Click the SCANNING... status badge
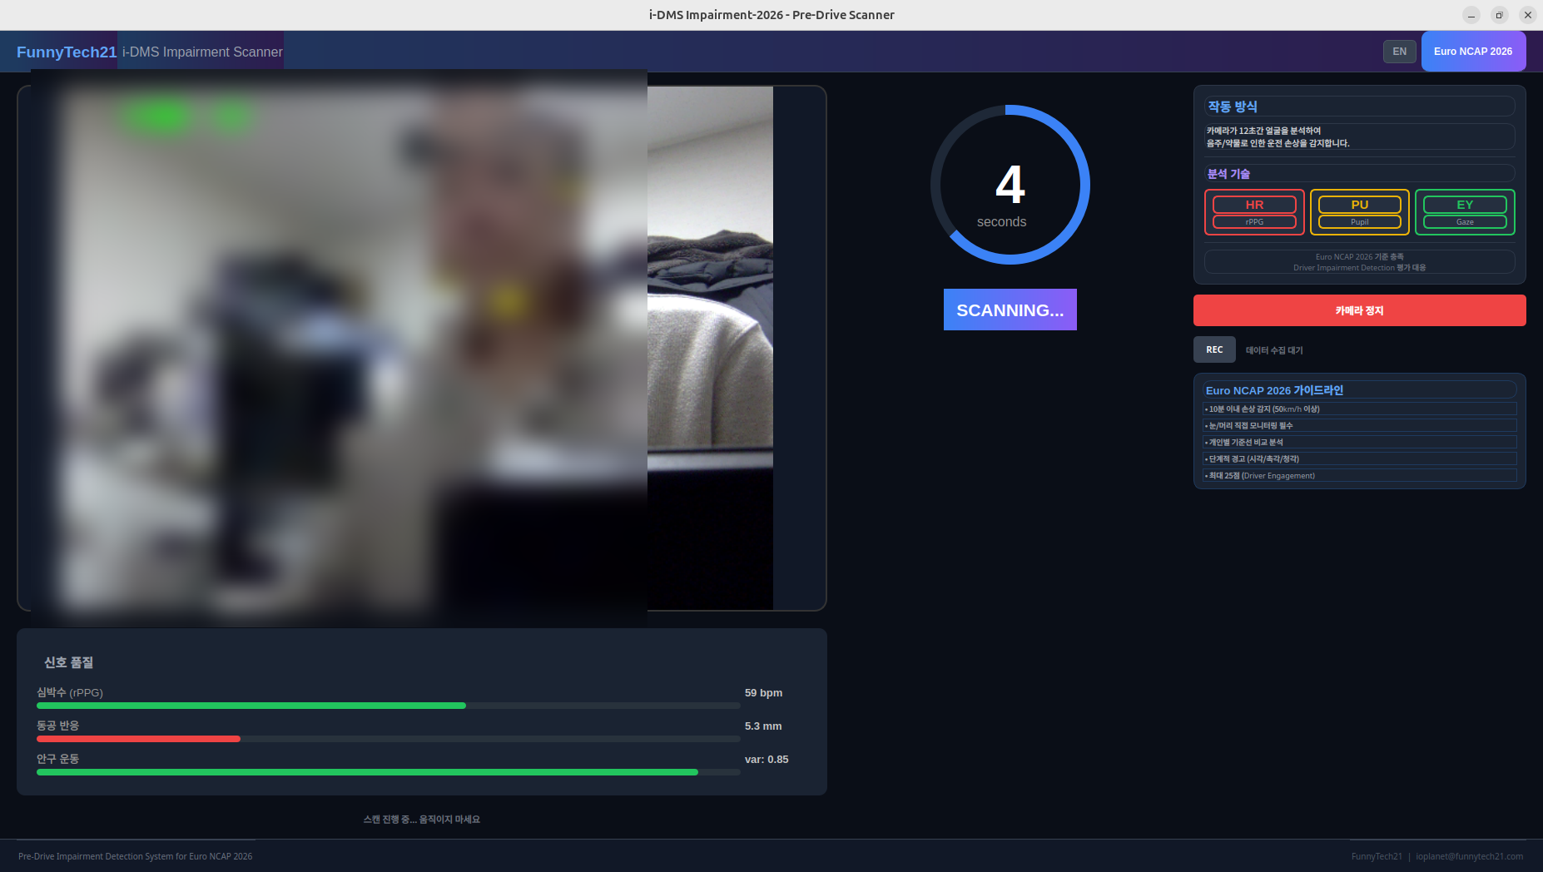The image size is (1543, 872). coord(1010,310)
